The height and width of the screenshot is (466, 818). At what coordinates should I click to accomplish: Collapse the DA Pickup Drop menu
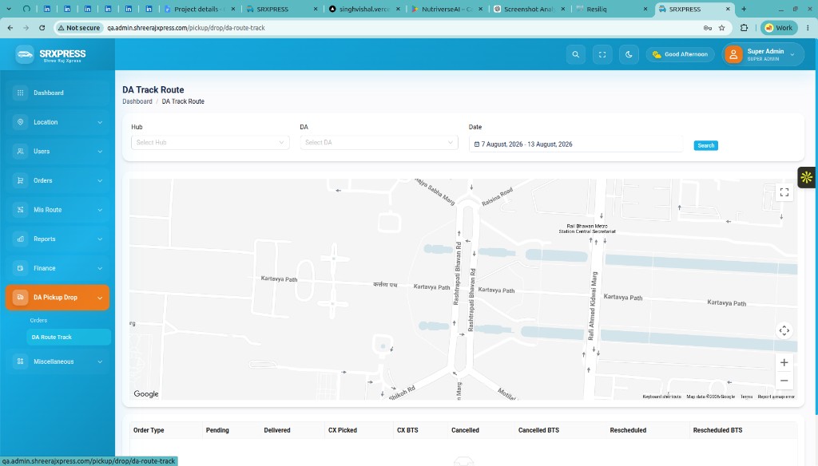[58, 298]
